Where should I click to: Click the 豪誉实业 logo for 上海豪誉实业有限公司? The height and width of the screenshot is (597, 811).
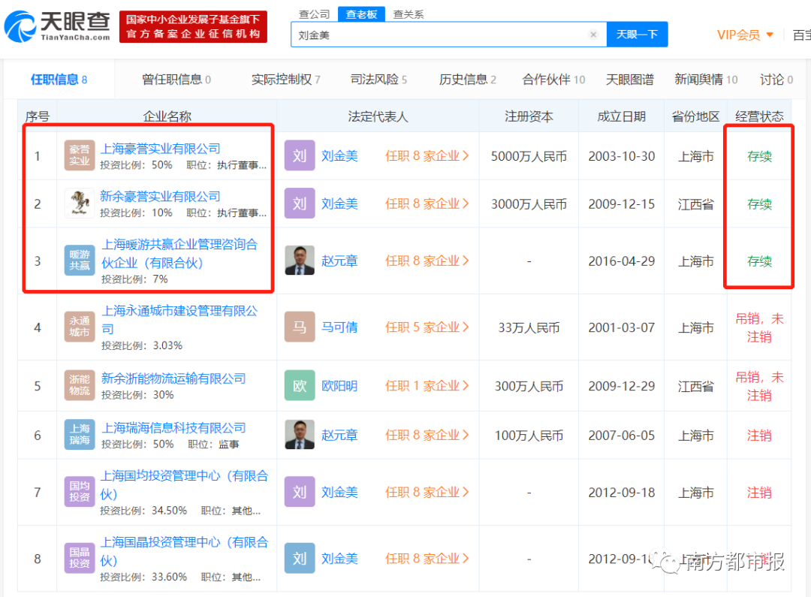(x=79, y=155)
